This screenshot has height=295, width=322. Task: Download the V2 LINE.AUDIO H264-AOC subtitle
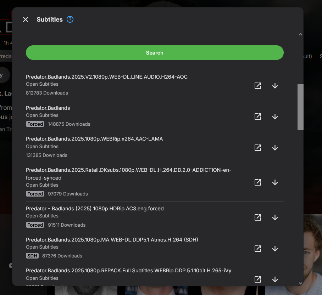275,86
